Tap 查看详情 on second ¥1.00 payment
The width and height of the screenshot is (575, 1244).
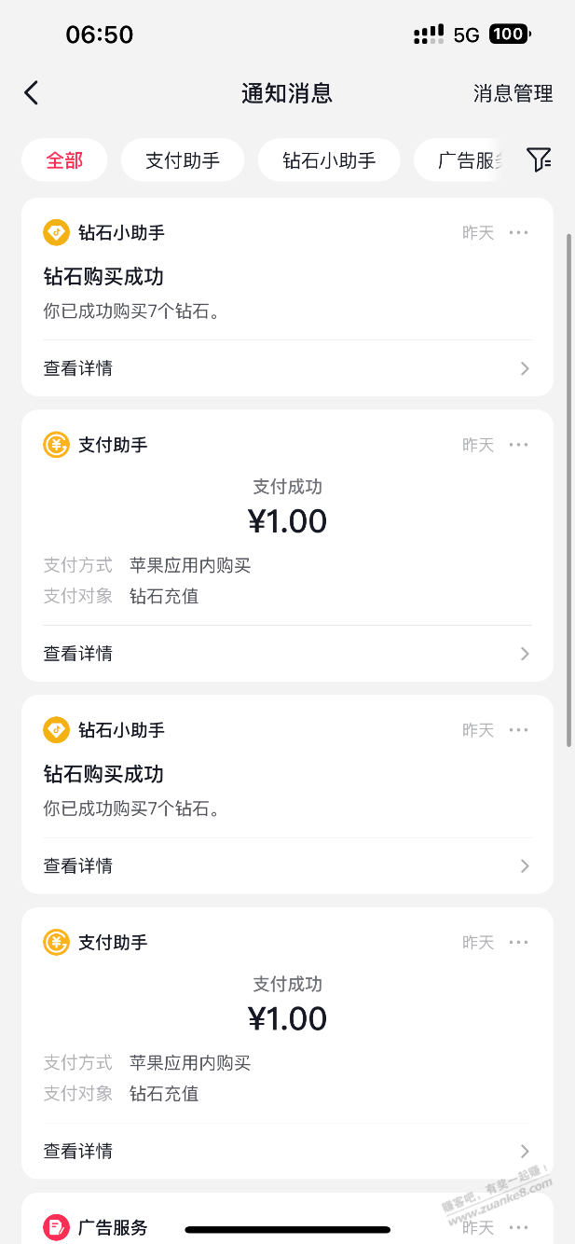78,1152
